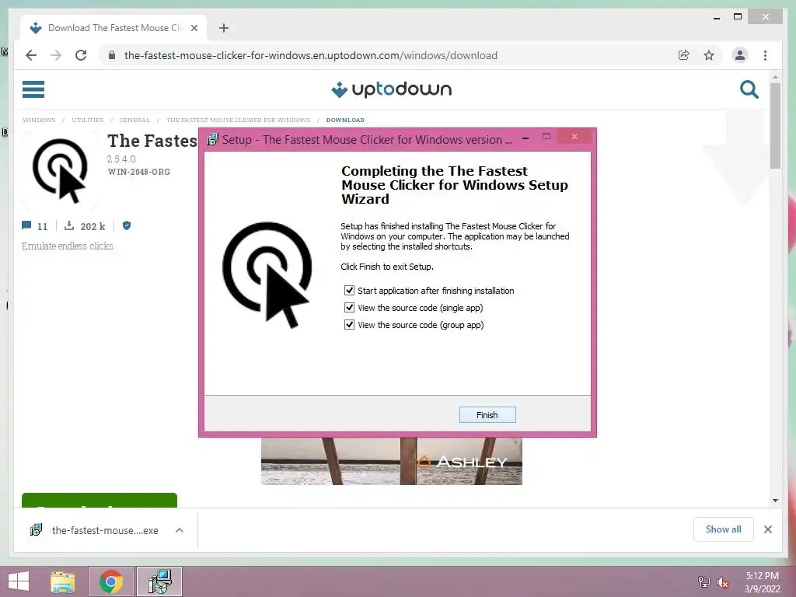Click the address bar URL

click(311, 55)
